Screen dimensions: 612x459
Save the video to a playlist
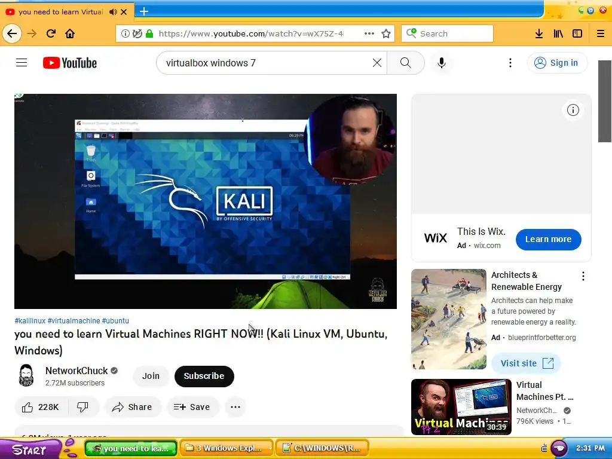tap(192, 407)
